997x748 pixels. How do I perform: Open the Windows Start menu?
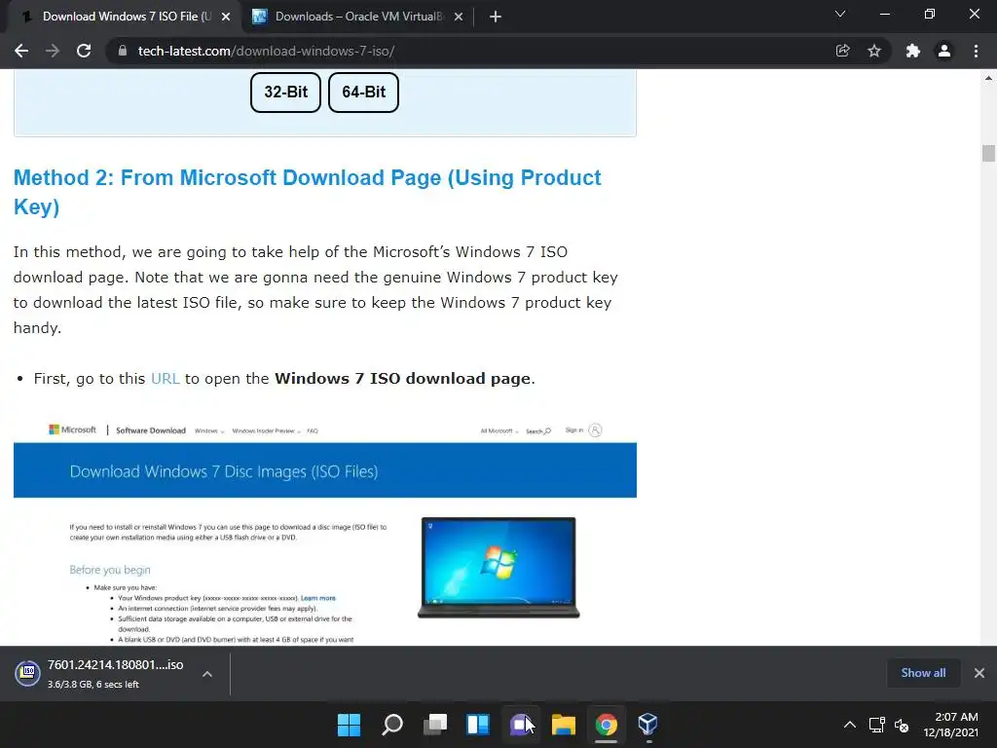pos(349,725)
